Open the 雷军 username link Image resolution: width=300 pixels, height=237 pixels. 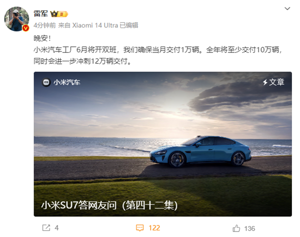(40, 14)
